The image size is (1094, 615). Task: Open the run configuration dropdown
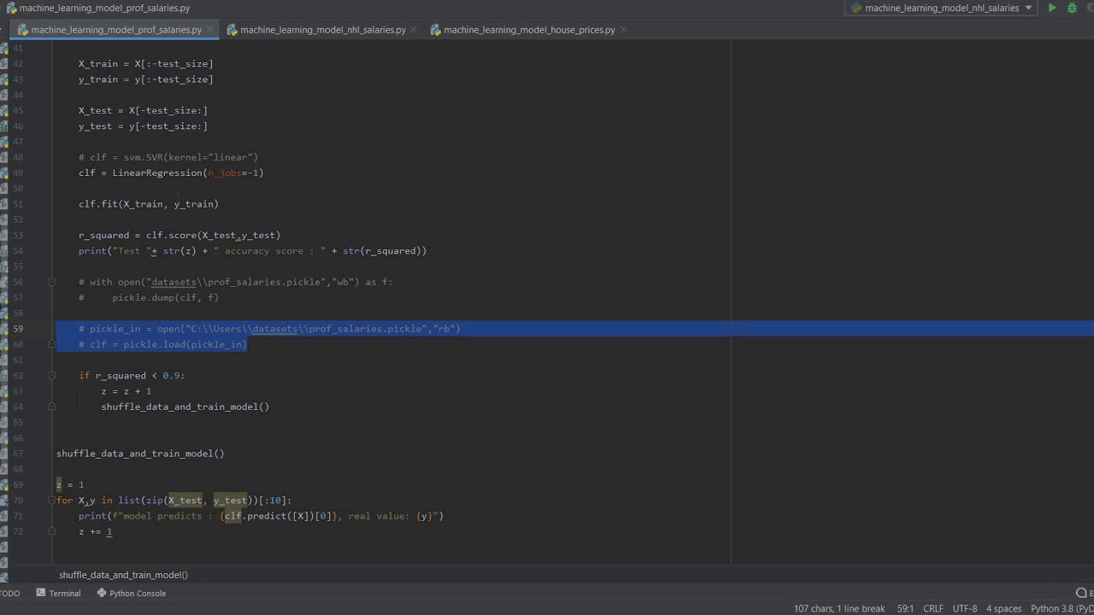[x=942, y=8]
